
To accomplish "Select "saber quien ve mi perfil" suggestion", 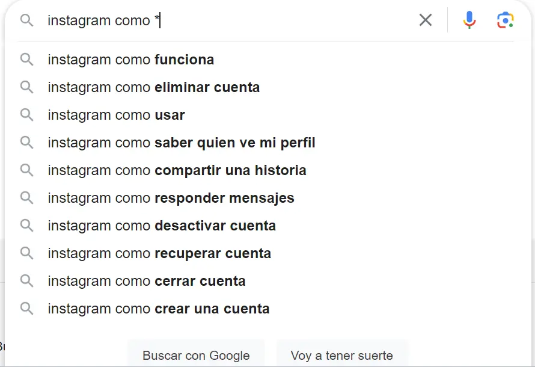I will (x=182, y=143).
